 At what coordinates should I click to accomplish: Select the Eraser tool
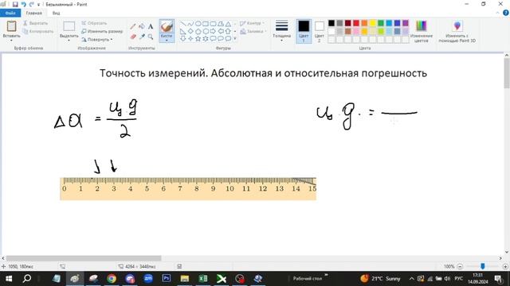(x=133, y=37)
